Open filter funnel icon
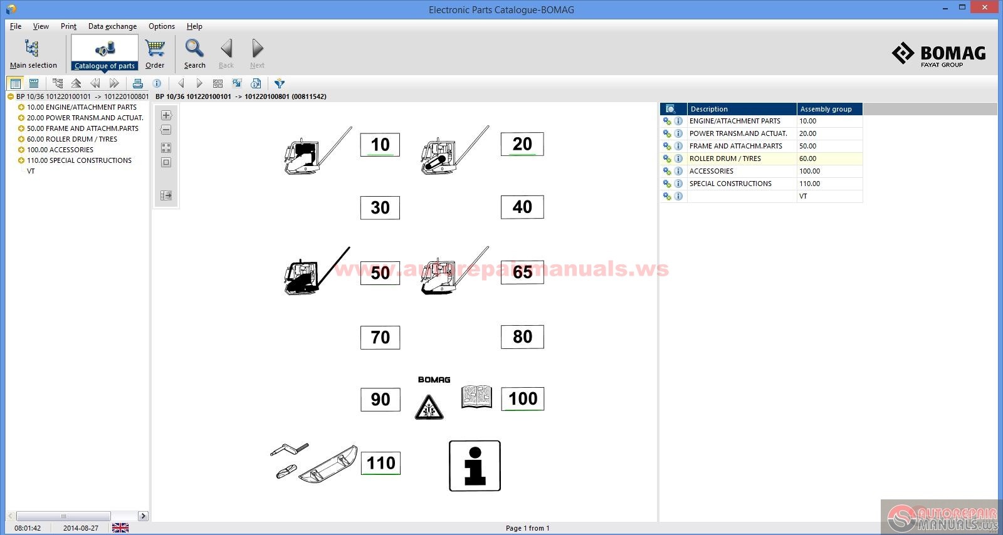 (280, 83)
